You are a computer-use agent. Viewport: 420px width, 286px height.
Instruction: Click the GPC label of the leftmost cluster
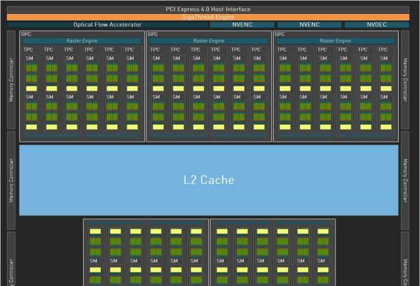[26, 34]
